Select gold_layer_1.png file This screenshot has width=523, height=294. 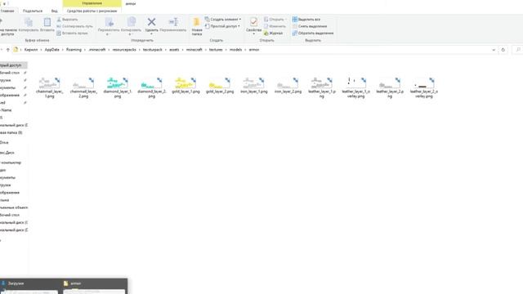186,85
